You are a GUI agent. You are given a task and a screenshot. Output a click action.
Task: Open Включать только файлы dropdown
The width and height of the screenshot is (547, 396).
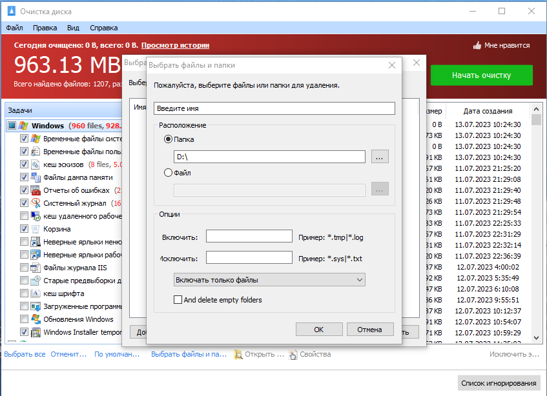(269, 280)
